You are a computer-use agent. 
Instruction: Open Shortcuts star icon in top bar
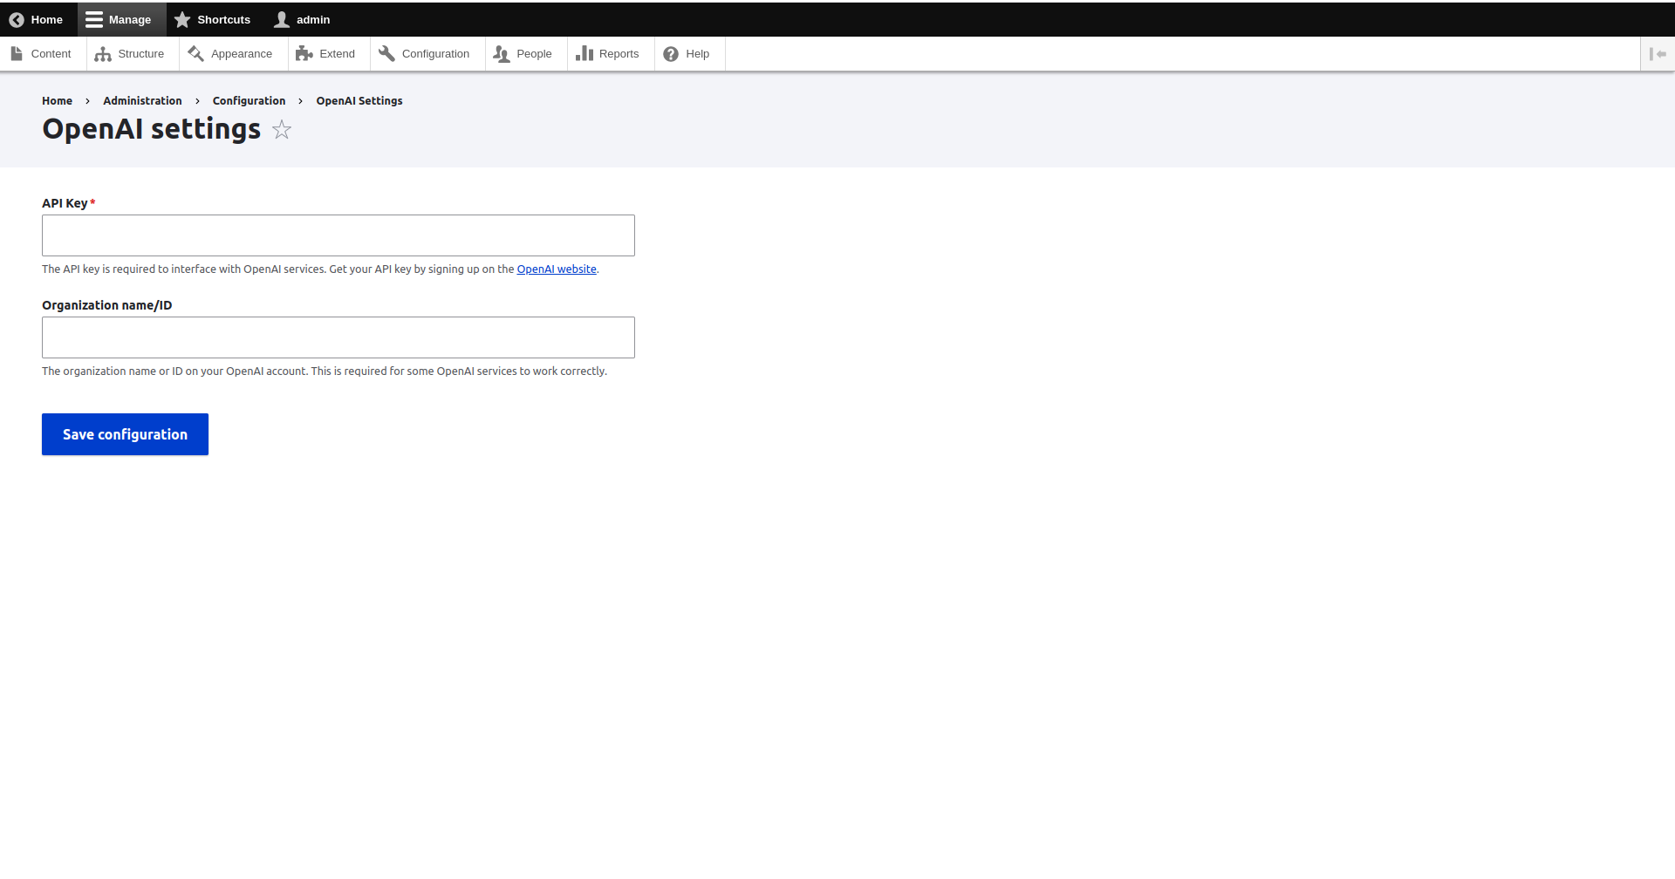pyautogui.click(x=182, y=20)
